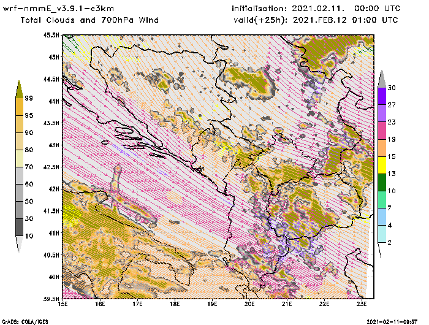Click the wind legend swatch between 4 and 7

[382, 217]
